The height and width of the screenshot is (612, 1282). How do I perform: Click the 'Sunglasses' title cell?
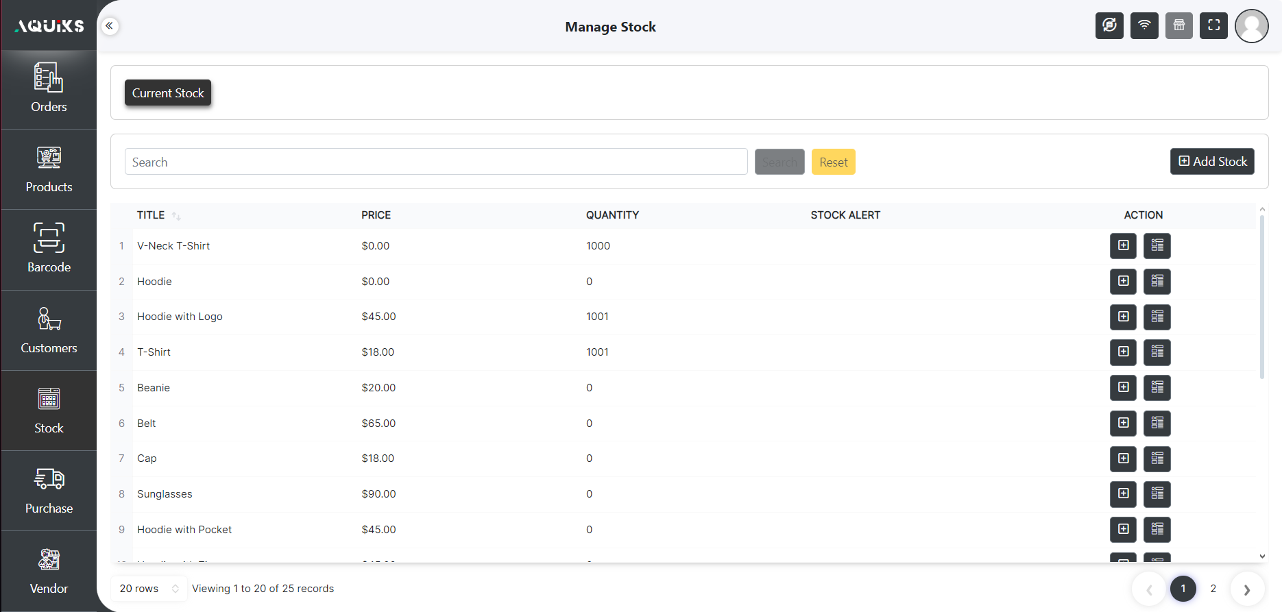coord(165,494)
